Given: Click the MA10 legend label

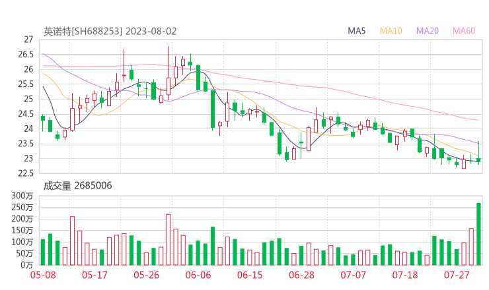Looking at the screenshot, I should [391, 31].
